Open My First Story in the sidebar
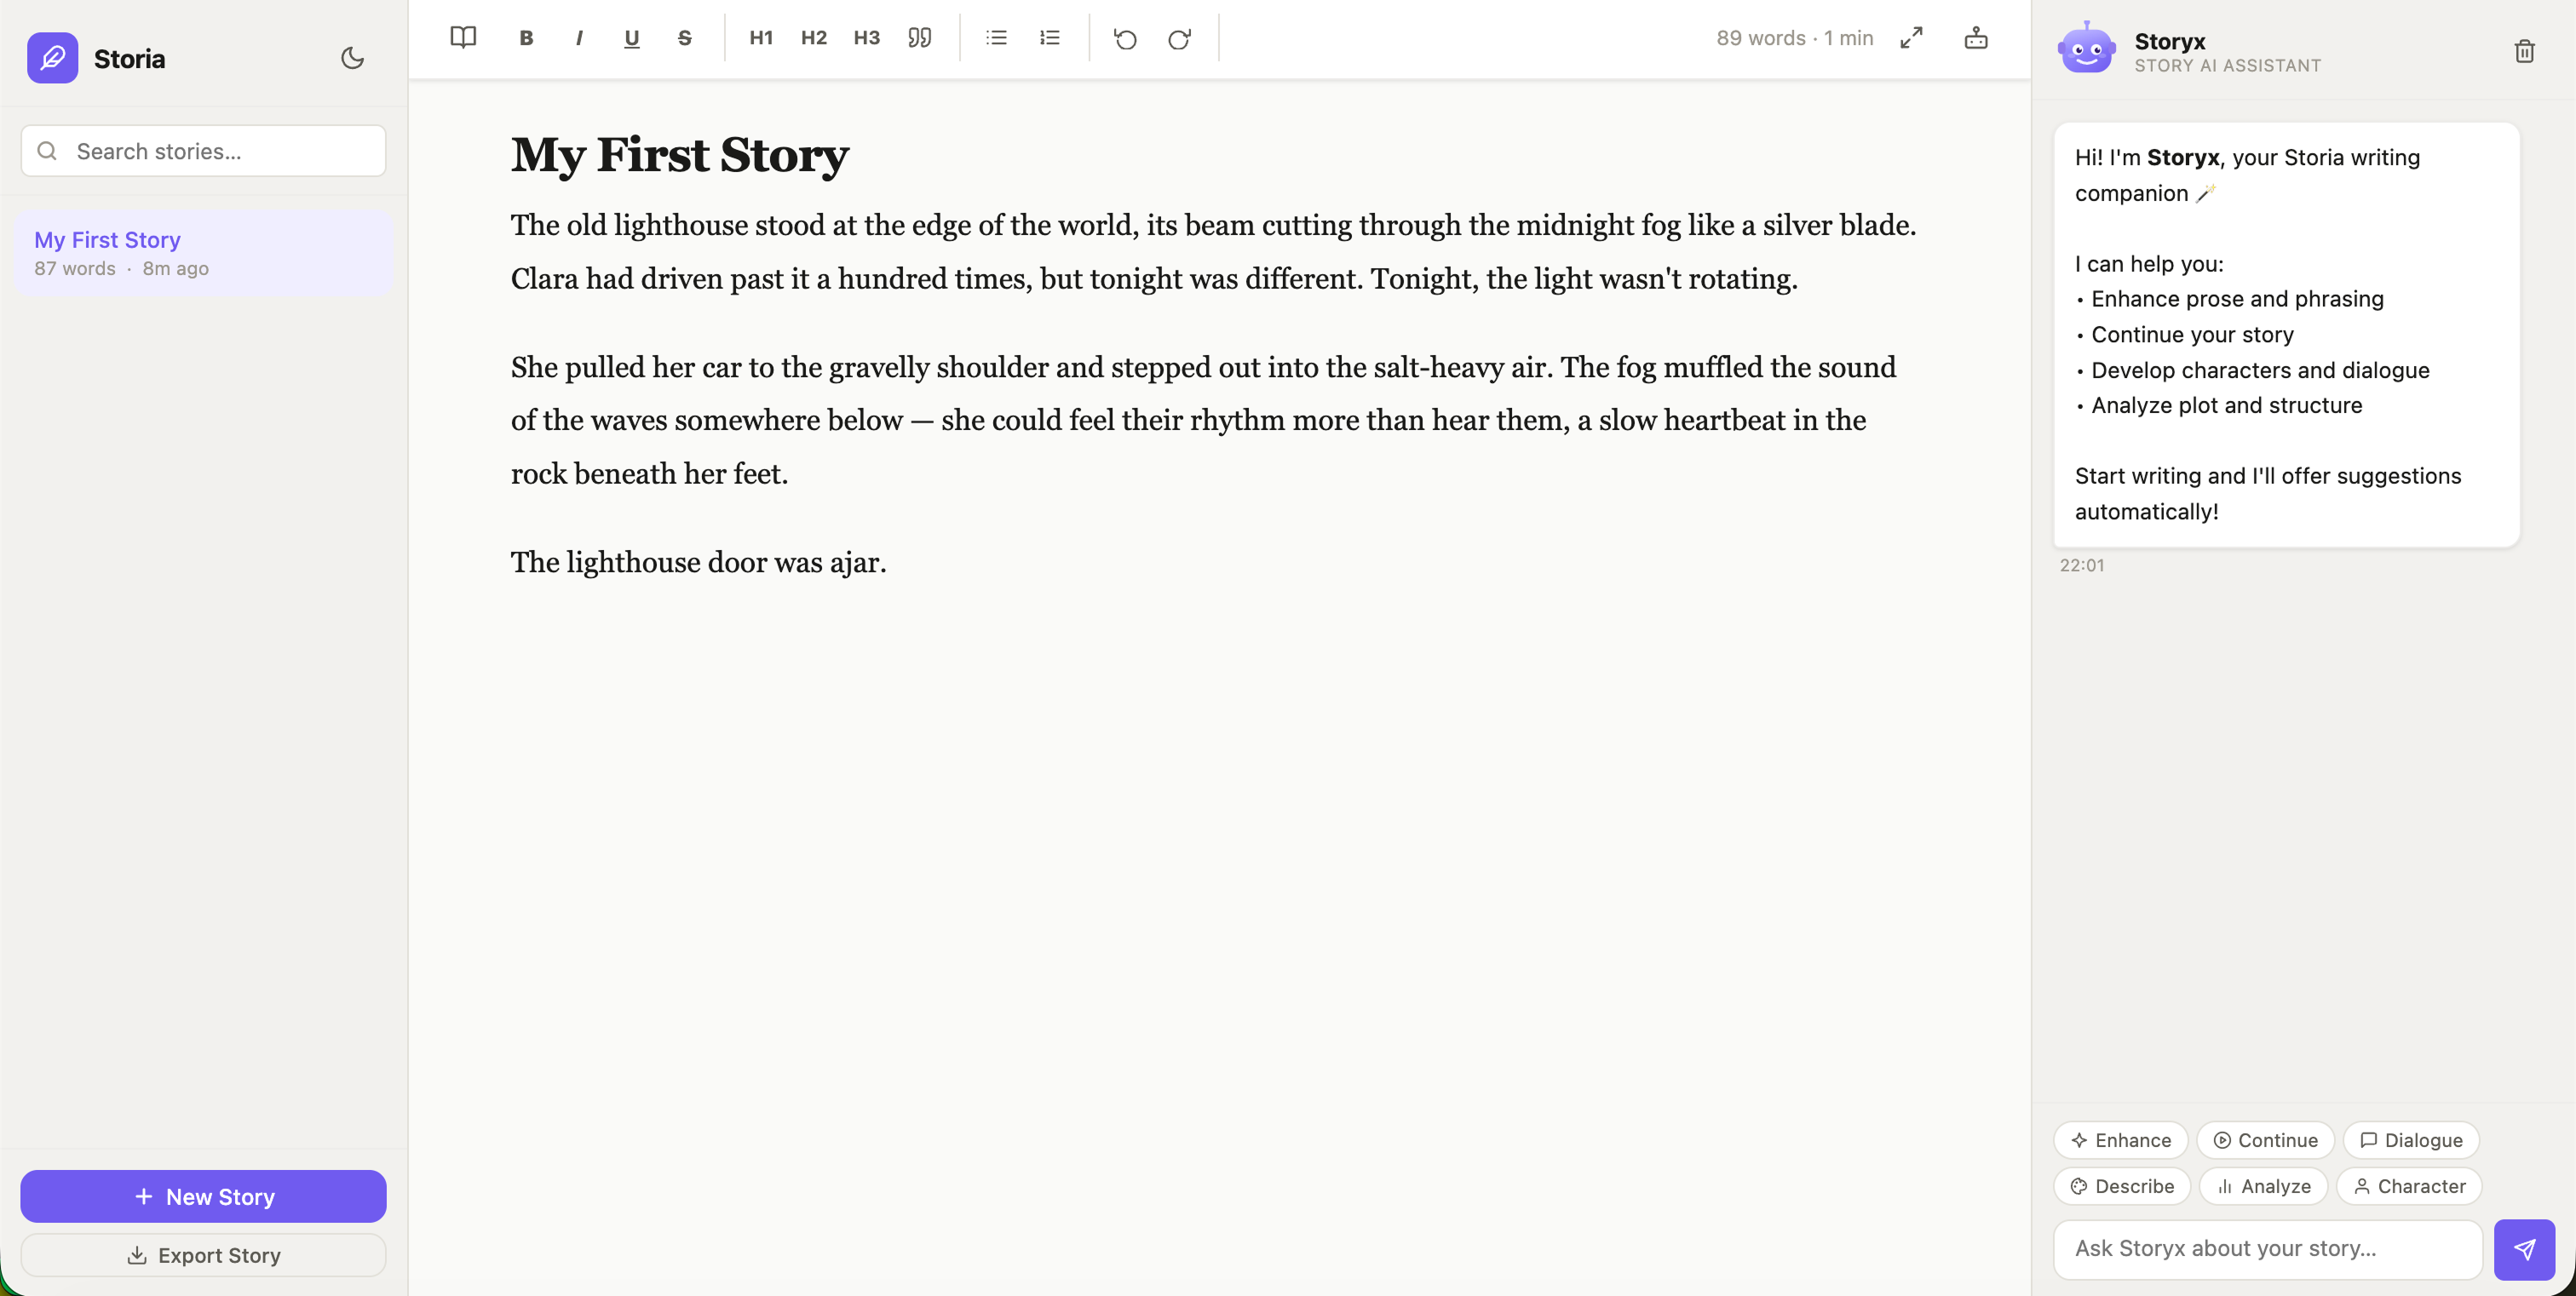 click(x=203, y=253)
